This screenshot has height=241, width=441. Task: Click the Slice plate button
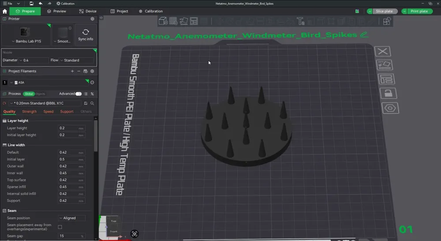(x=384, y=11)
